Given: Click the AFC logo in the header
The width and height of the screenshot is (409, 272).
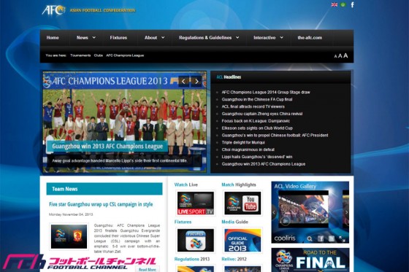Looking at the screenshot, I should 53,10.
